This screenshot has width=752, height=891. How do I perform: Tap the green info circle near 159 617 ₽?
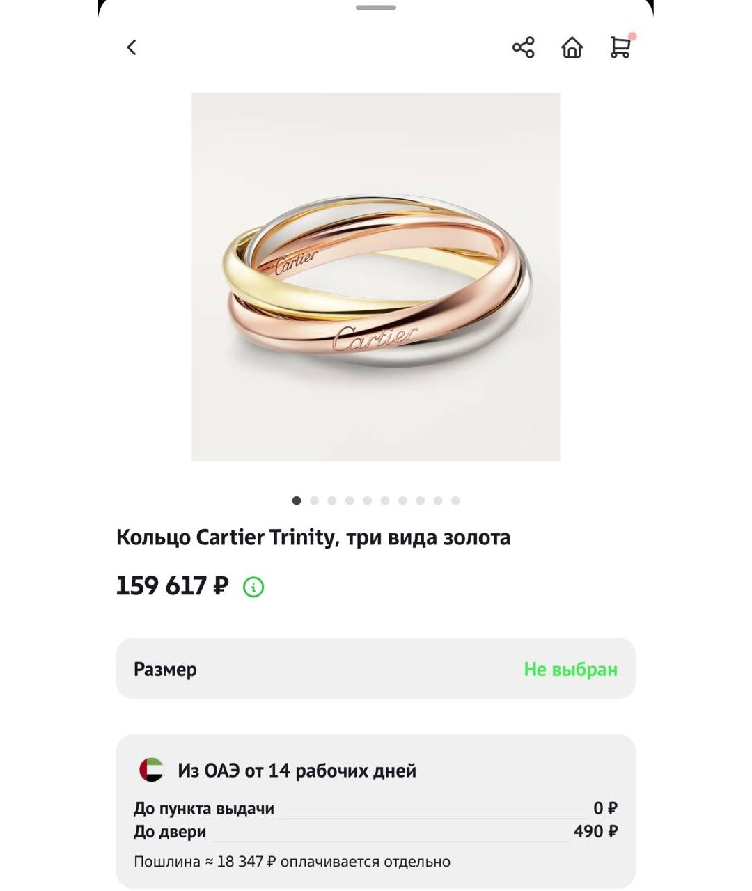point(253,588)
